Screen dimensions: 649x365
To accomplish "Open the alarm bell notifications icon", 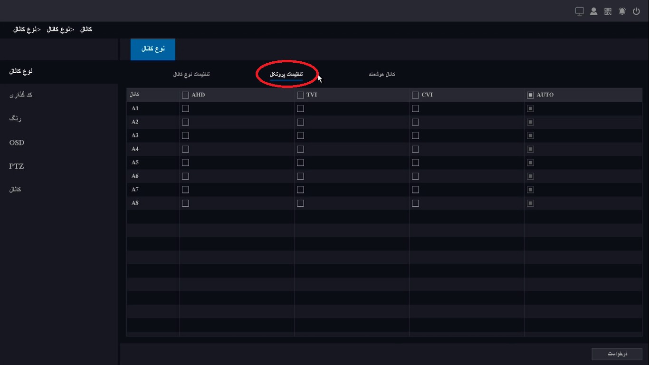I will click(622, 11).
